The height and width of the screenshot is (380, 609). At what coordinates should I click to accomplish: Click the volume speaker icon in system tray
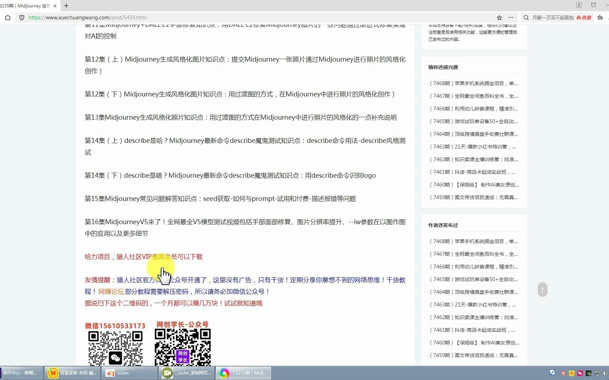click(605, 373)
